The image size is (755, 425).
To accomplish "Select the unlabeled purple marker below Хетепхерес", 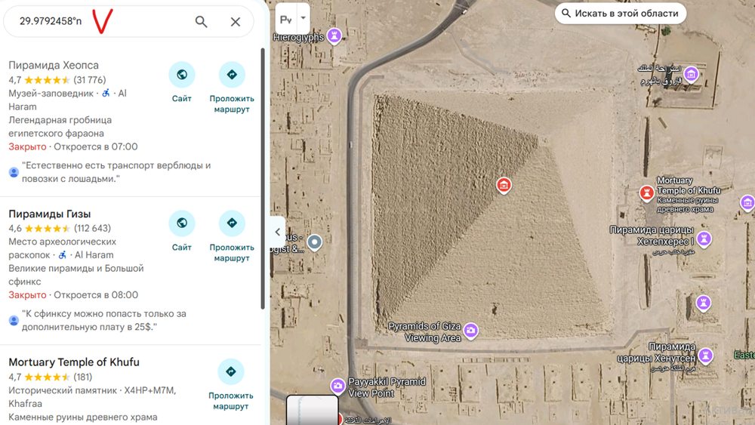I will [703, 303].
